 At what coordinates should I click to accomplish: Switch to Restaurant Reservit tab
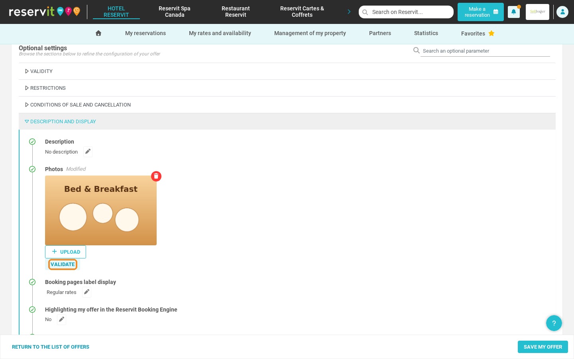point(236,12)
